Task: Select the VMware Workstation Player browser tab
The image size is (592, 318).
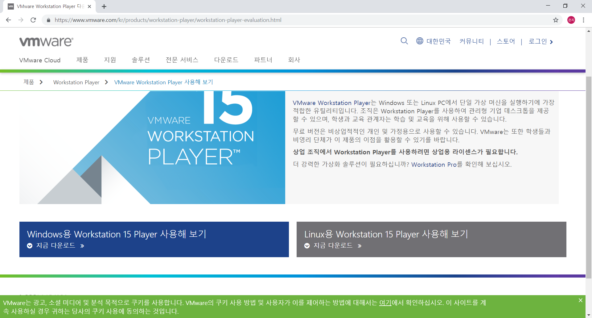Action: [50, 6]
